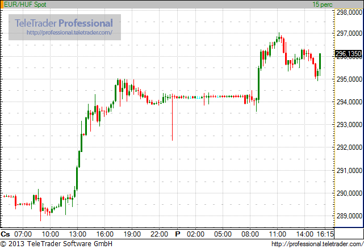Select the 295,0000 price axis label
Image resolution: width=364 pixels, height=249 pixels.
(349, 79)
